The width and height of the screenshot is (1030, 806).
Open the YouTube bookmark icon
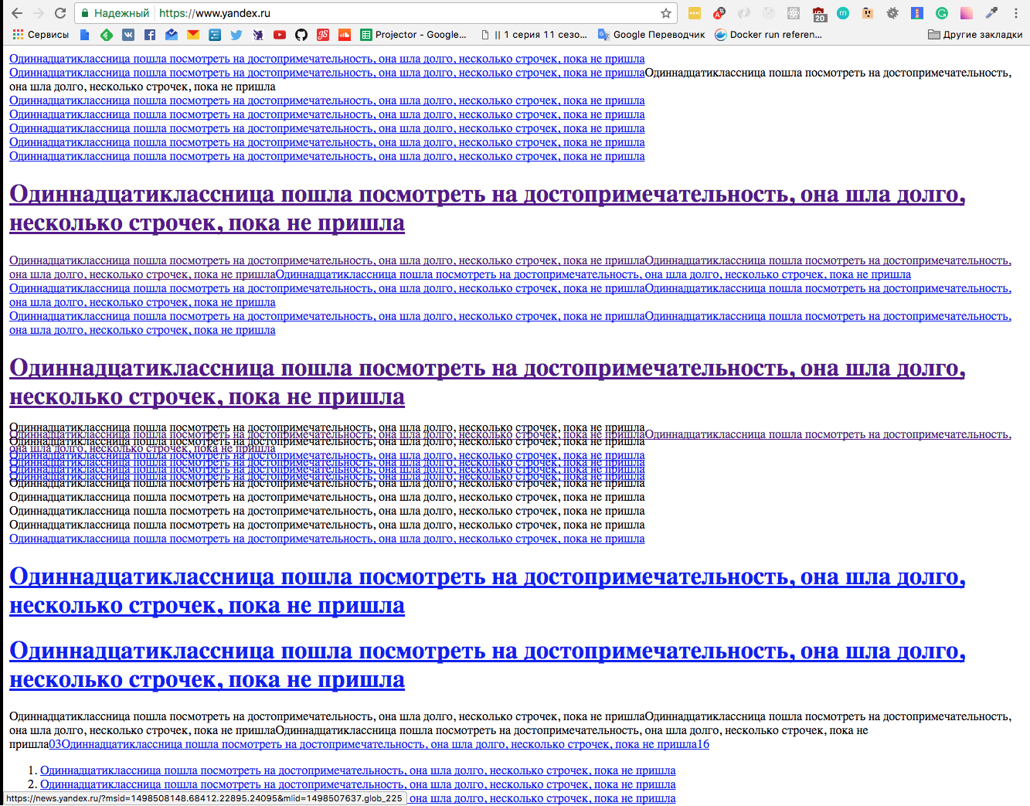(x=280, y=35)
